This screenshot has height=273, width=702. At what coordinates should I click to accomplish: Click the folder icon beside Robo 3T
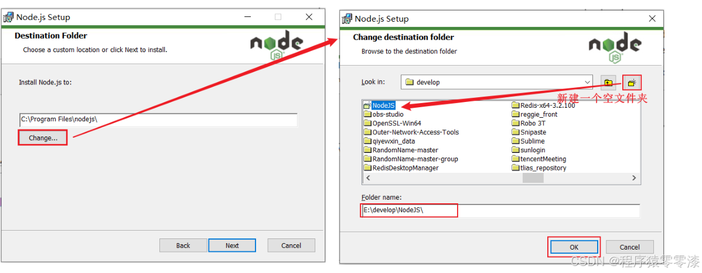[x=515, y=123]
